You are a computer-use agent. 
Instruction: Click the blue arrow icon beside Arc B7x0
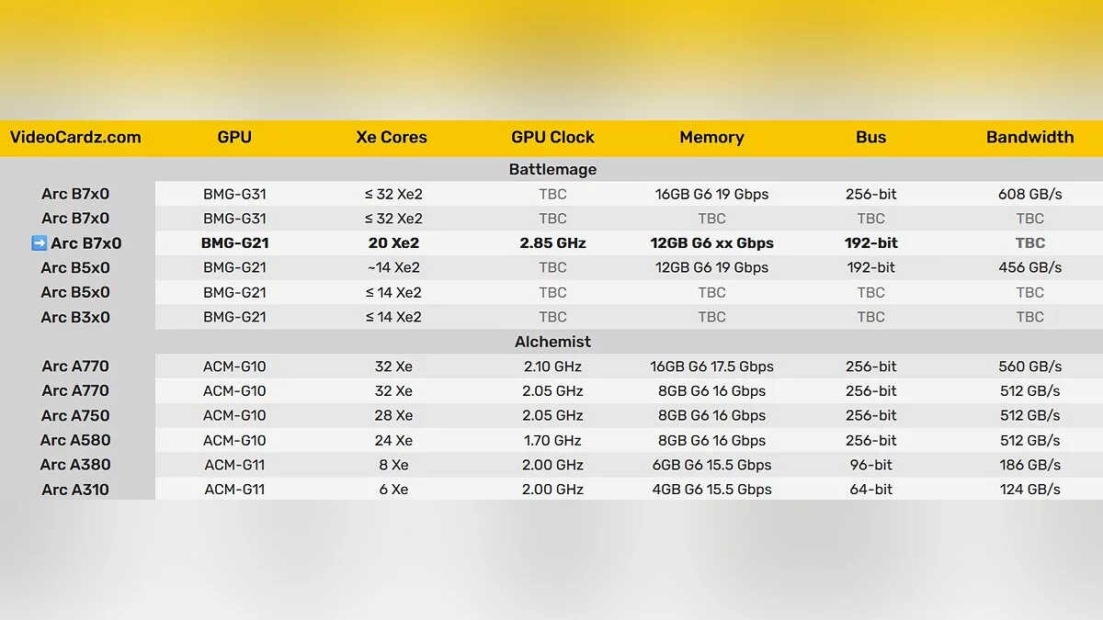[39, 243]
